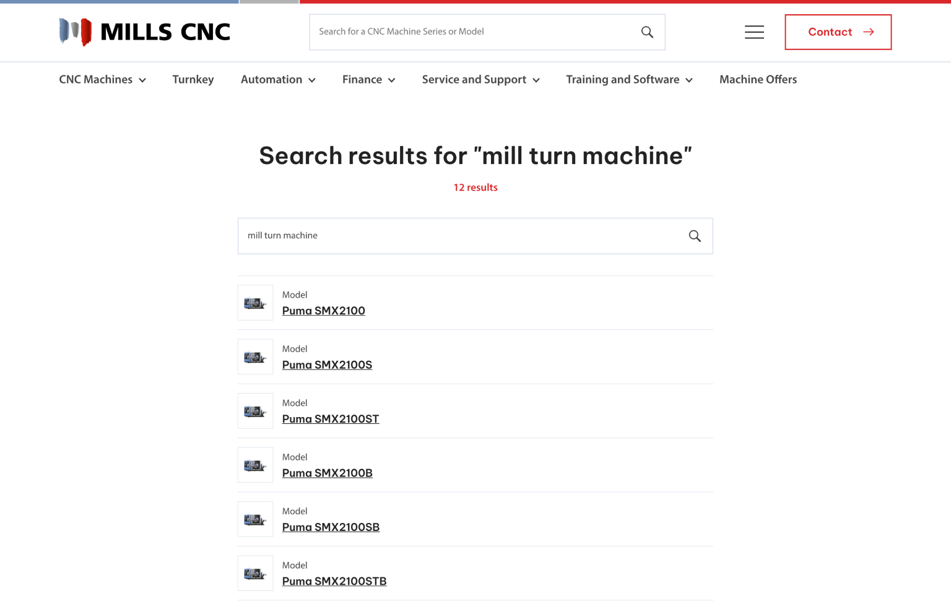The image size is (951, 604).
Task: Click the header search magnifier icon
Action: (647, 32)
